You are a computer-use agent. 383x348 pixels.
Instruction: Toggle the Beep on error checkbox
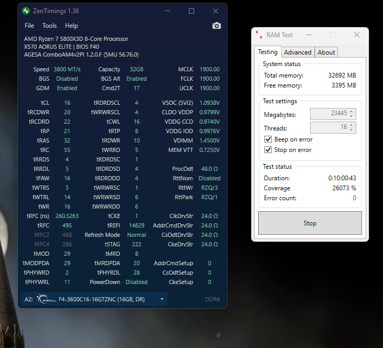(268, 139)
